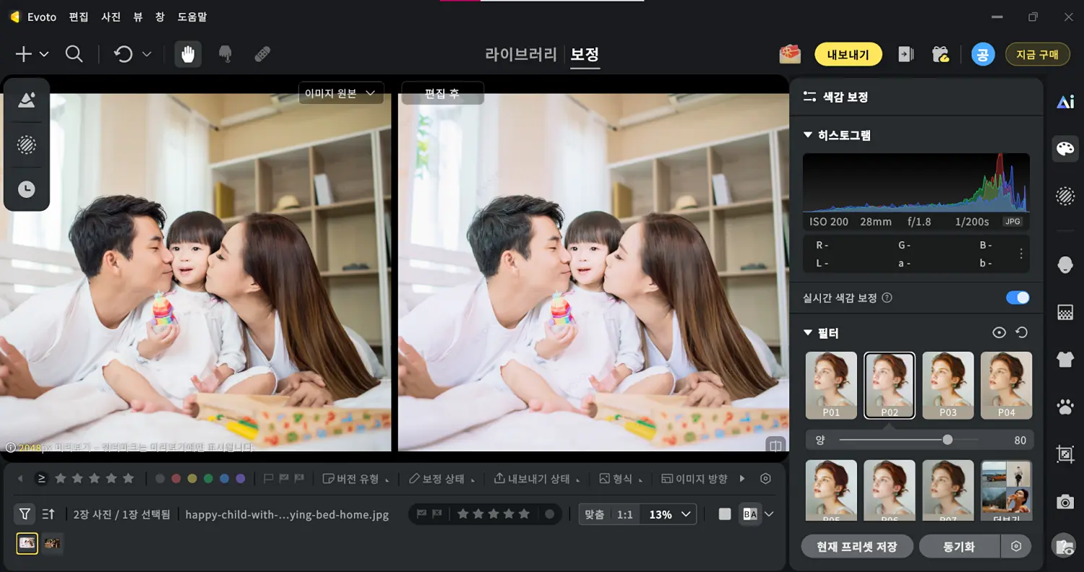
Task: Toggle the BA before/after view
Action: pos(749,513)
